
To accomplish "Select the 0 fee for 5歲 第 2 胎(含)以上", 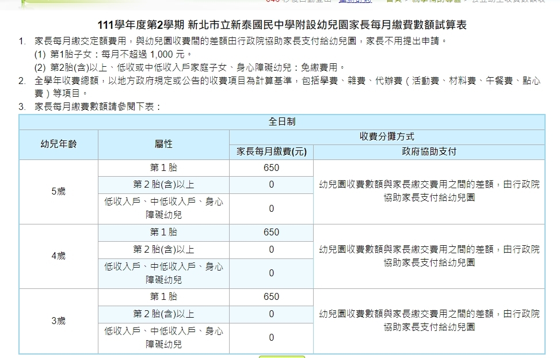I will 272,185.
